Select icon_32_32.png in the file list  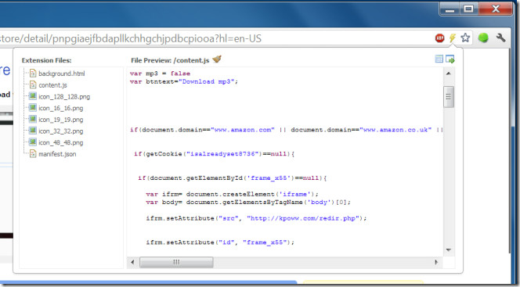60,131
